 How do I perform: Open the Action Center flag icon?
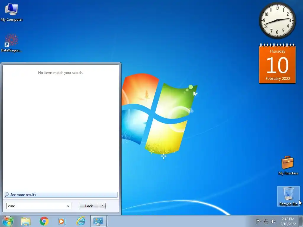click(x=259, y=221)
